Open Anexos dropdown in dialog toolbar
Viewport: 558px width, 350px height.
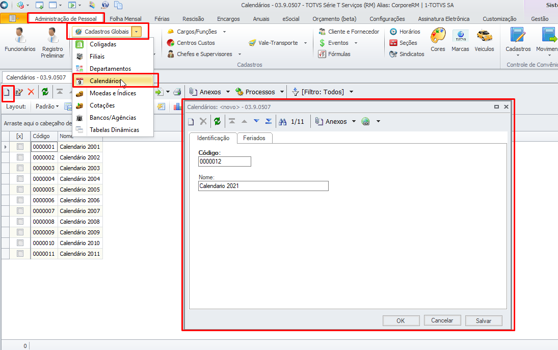(x=354, y=121)
